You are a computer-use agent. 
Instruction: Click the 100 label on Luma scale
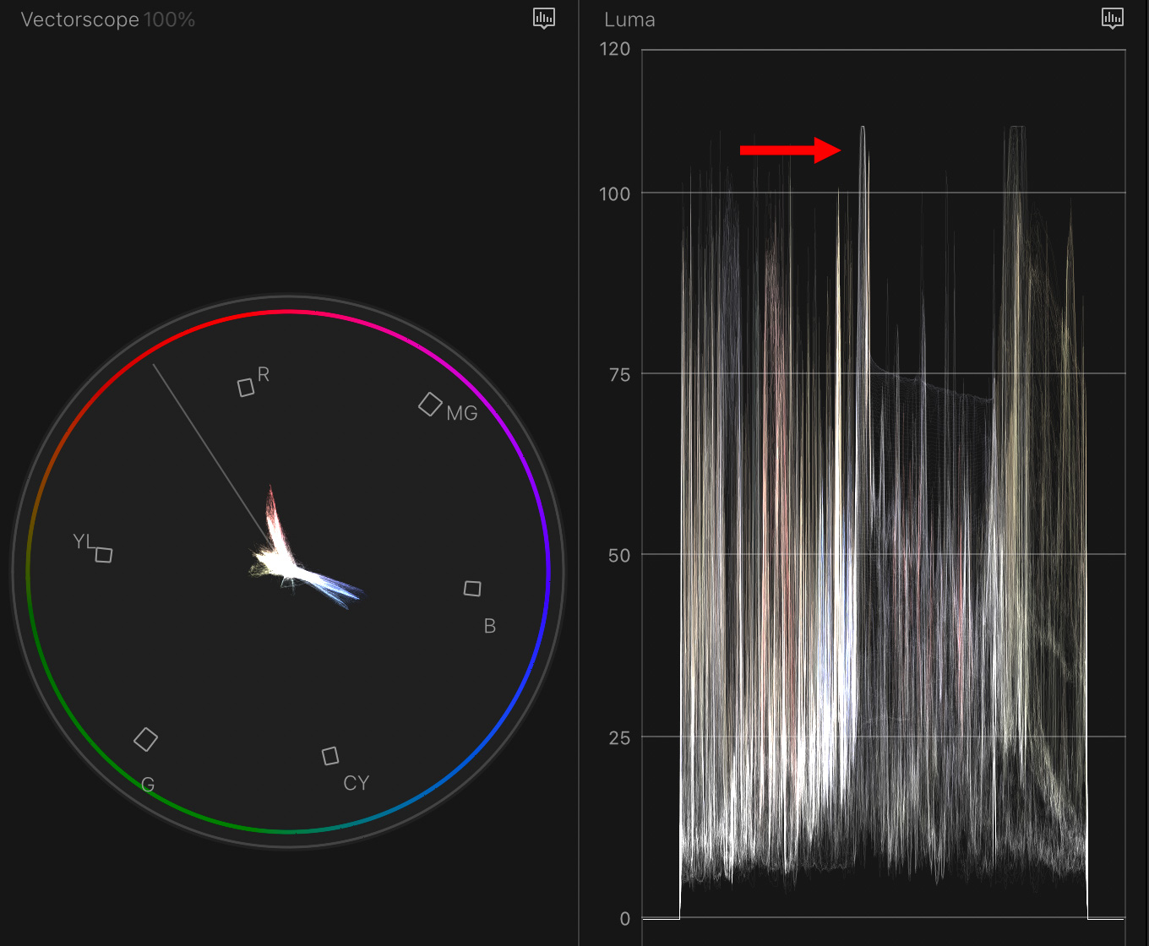tap(615, 193)
